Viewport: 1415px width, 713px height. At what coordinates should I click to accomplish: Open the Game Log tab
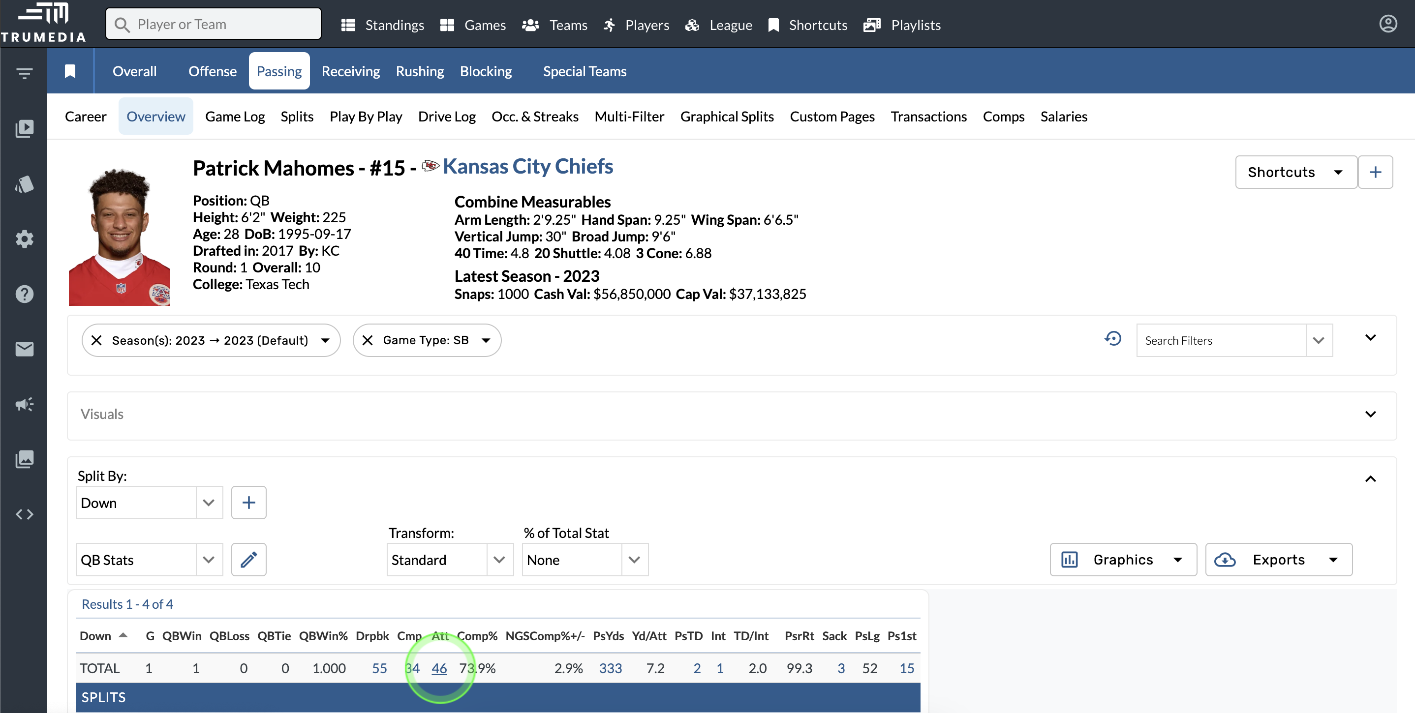click(235, 117)
